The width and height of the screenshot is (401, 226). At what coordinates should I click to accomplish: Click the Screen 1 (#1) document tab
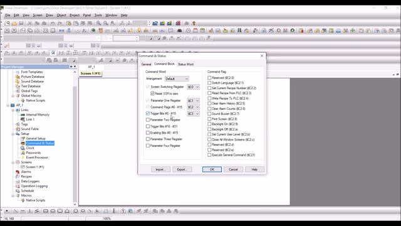[90, 73]
